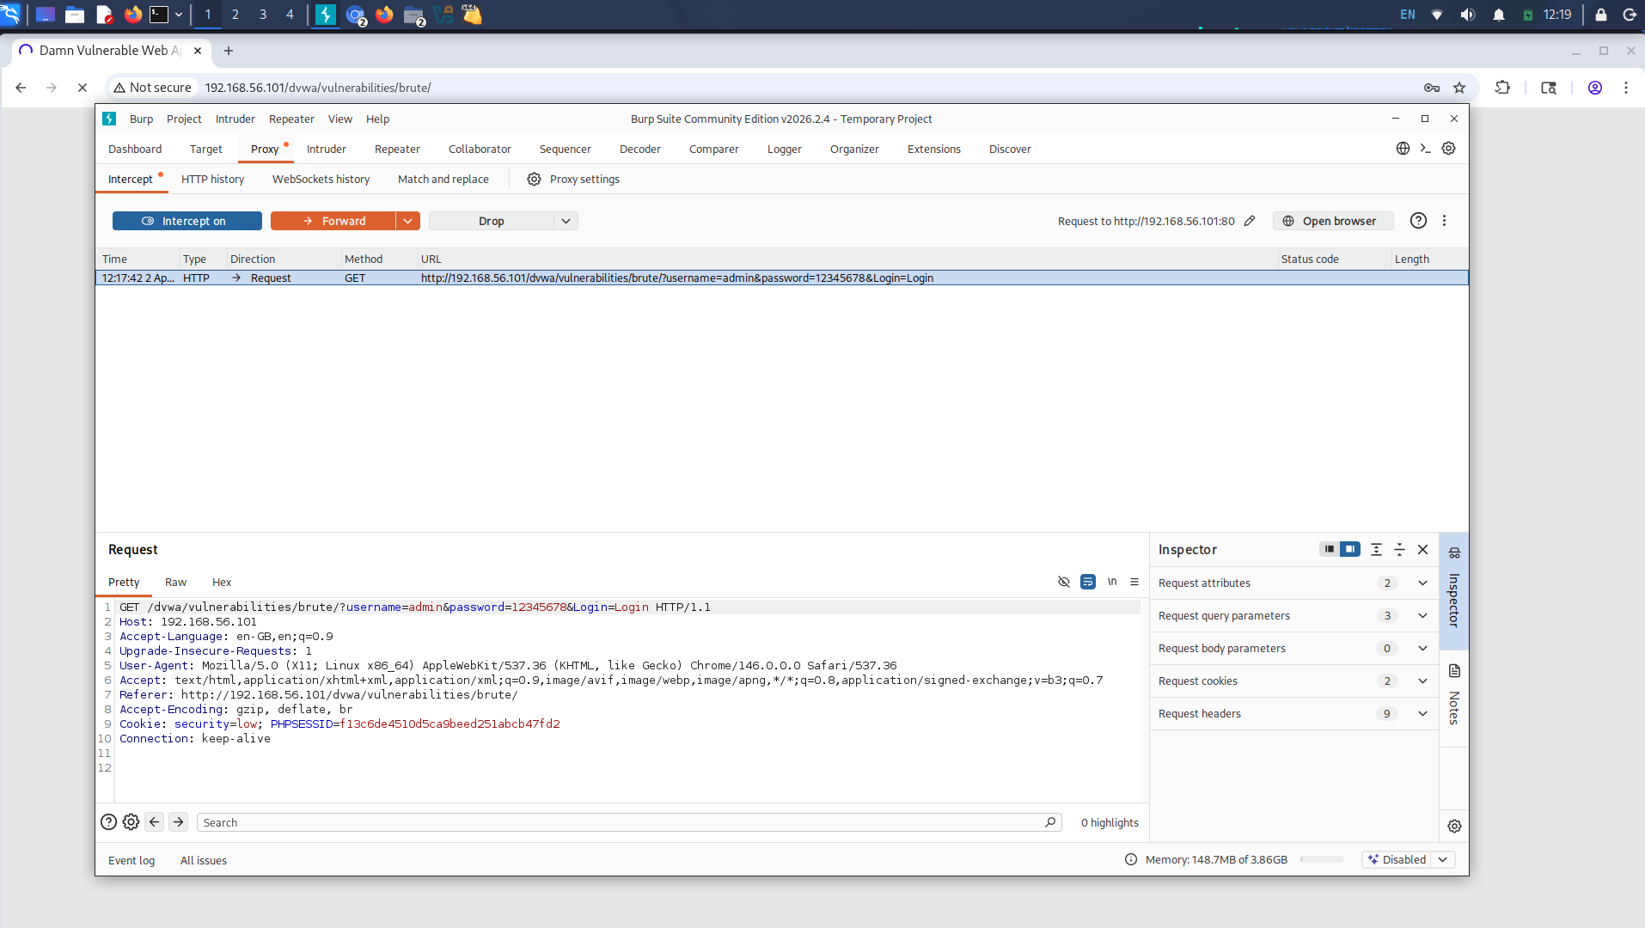Click the memory usage progress bar
Viewport: 1645px width, 928px height.
click(1322, 859)
